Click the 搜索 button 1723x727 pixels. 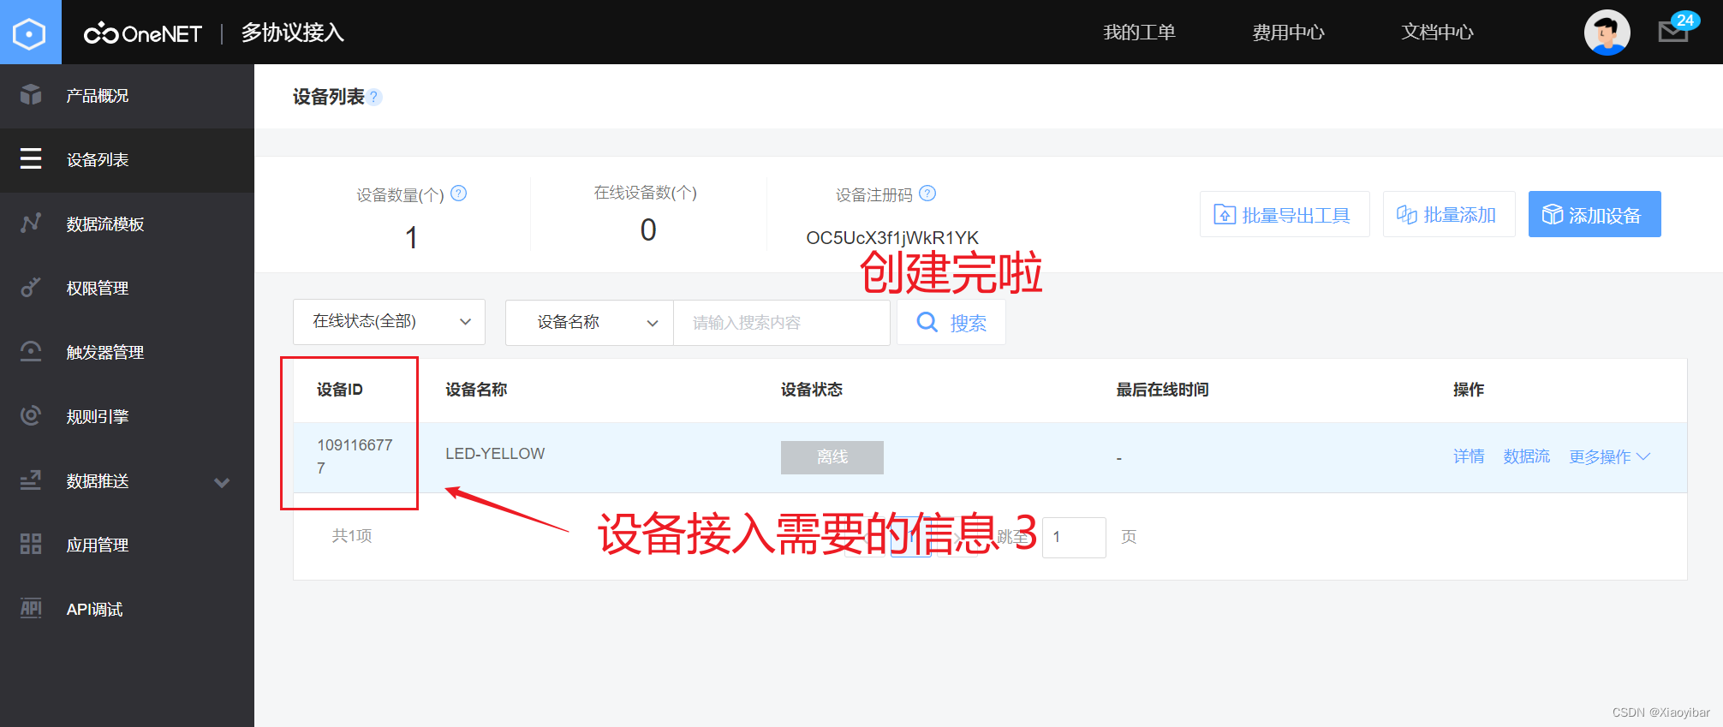(x=951, y=323)
